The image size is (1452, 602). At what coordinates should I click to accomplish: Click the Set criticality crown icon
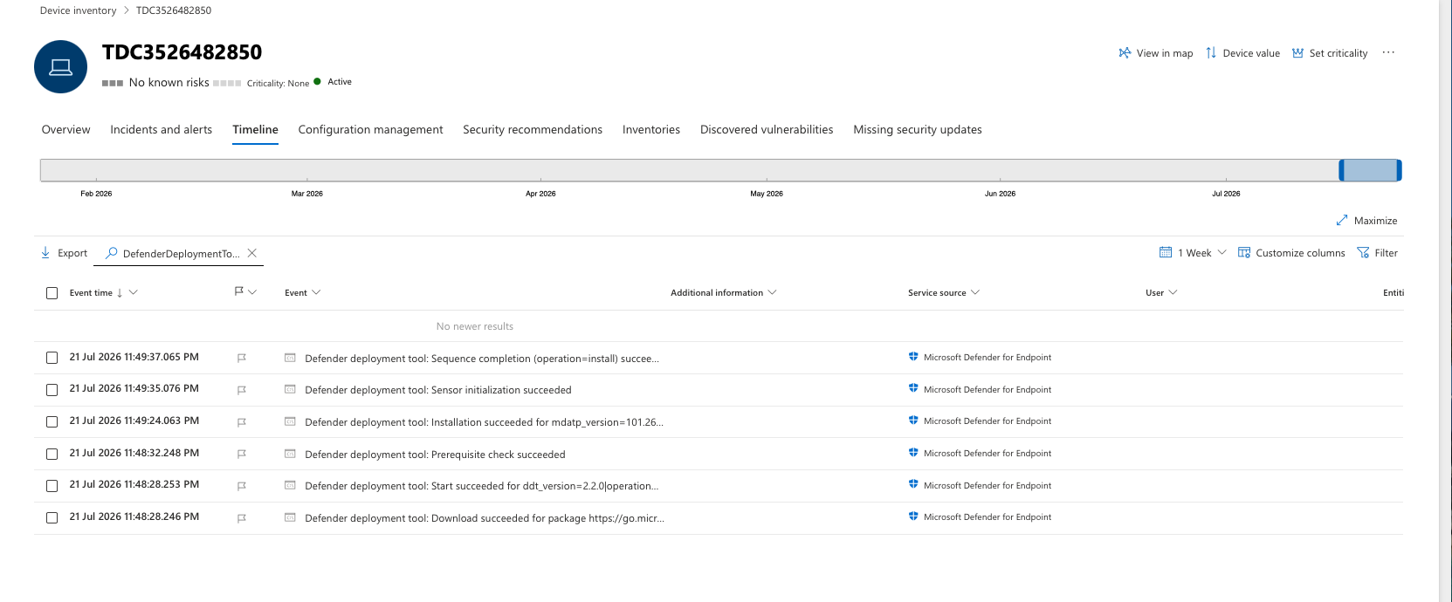tap(1297, 53)
